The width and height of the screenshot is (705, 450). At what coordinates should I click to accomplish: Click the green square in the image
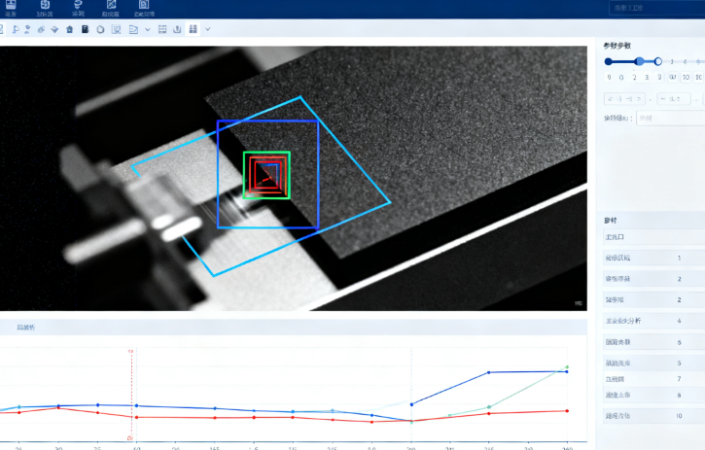coord(266,176)
